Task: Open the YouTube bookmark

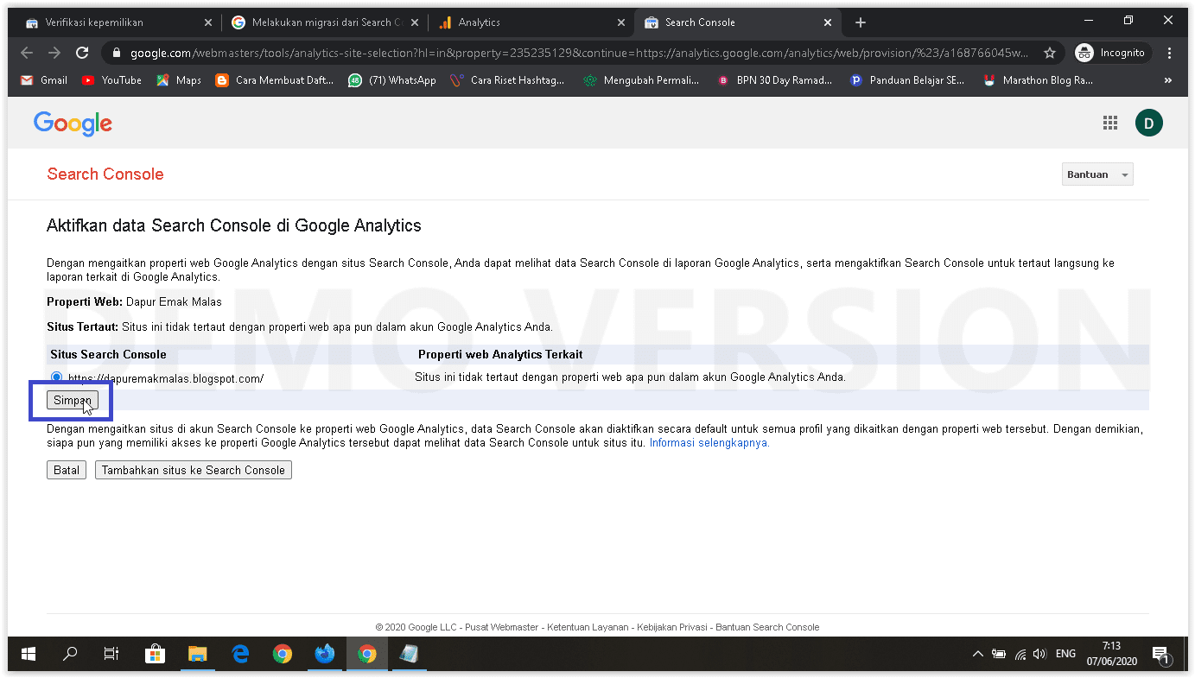Action: pyautogui.click(x=111, y=80)
